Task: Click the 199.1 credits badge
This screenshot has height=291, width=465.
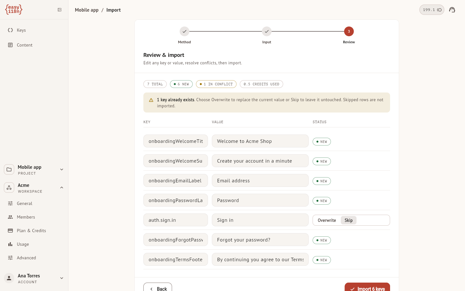Action: point(432,10)
